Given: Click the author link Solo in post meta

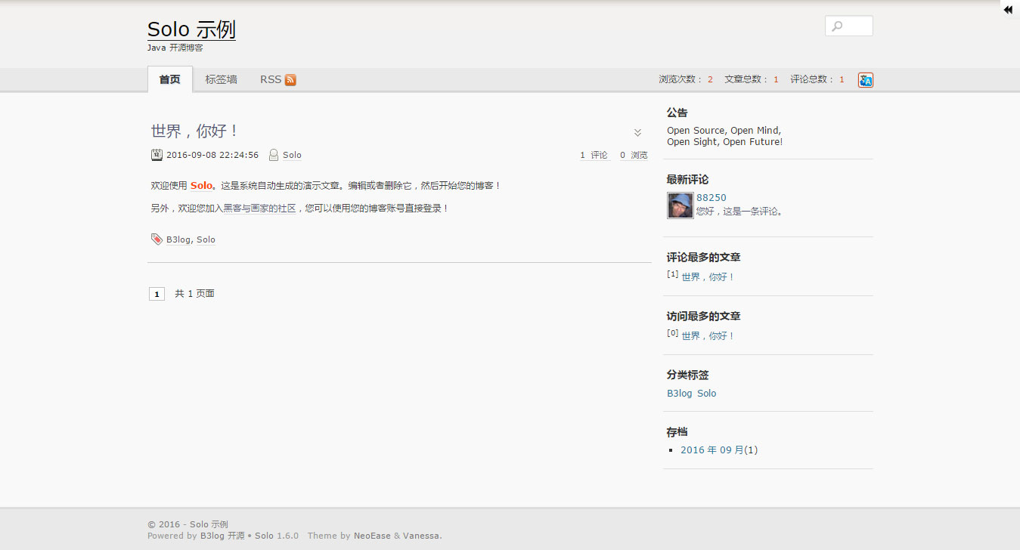Looking at the screenshot, I should coord(292,155).
